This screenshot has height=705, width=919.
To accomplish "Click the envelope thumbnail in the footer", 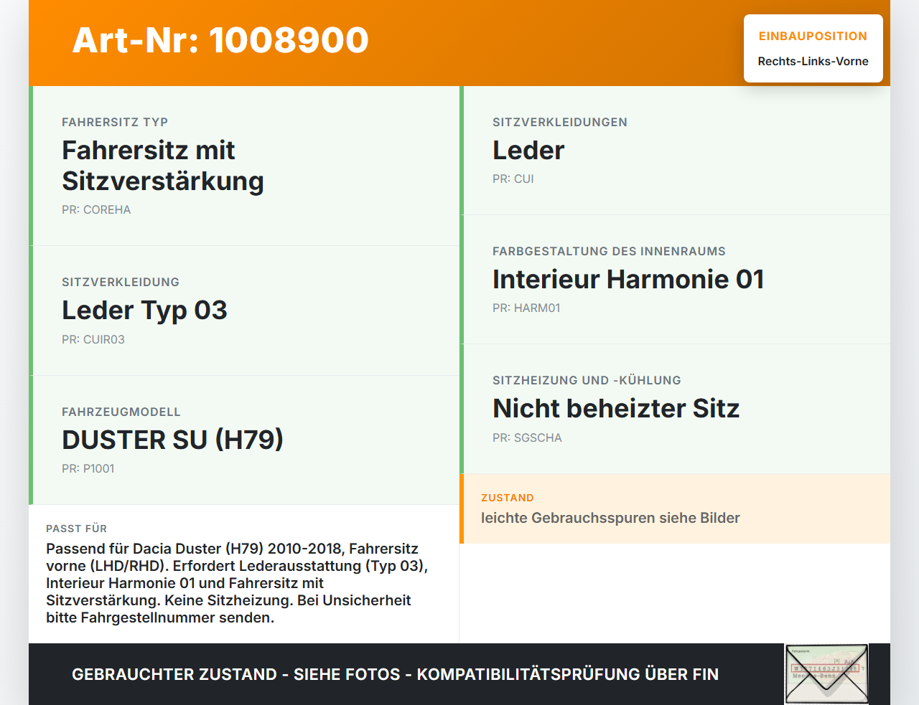I will tap(826, 674).
